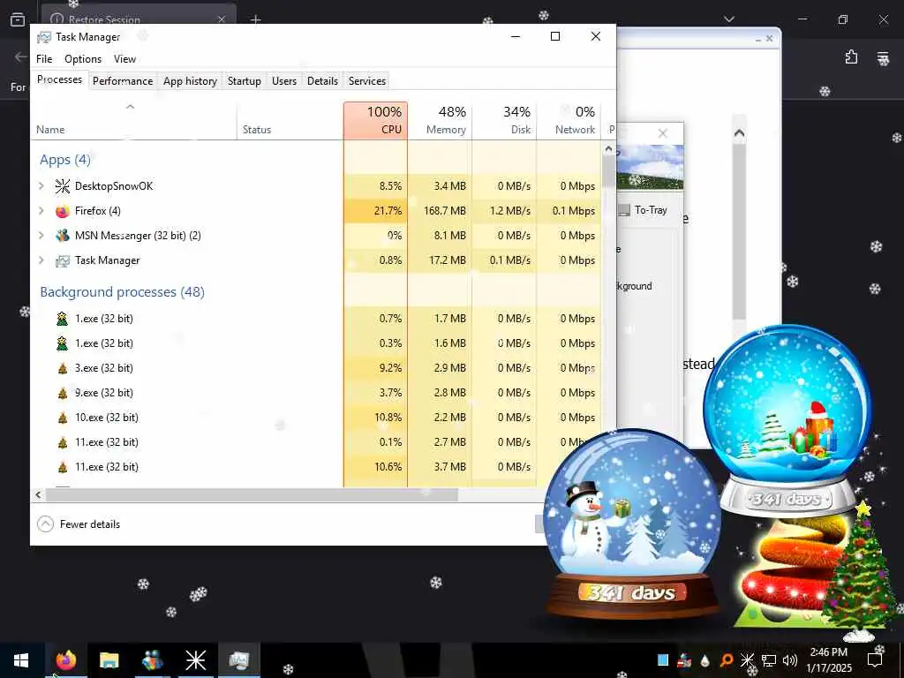Sort processes by Disk column
Viewport: 904px width, 678px height.
(x=504, y=120)
